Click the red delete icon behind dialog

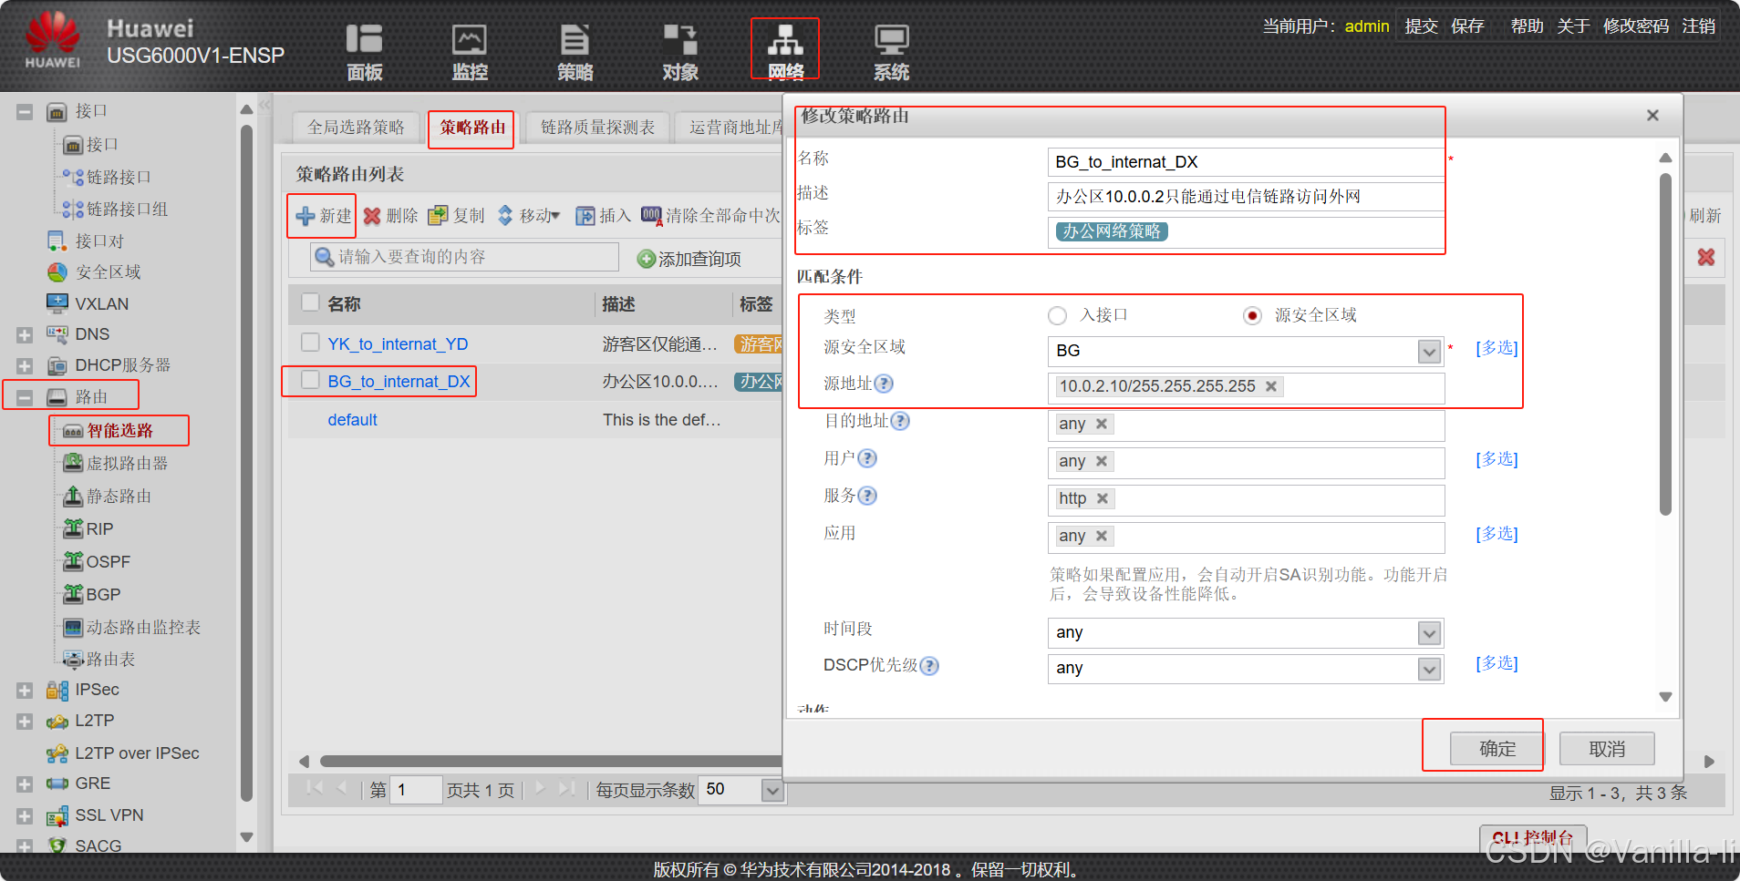click(x=1706, y=257)
